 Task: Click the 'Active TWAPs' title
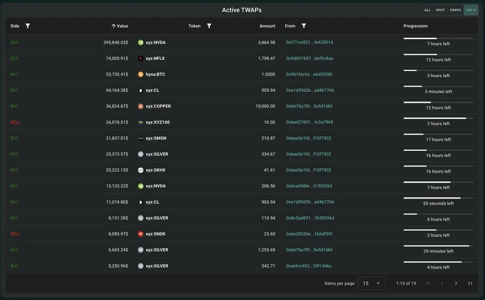coord(242,10)
